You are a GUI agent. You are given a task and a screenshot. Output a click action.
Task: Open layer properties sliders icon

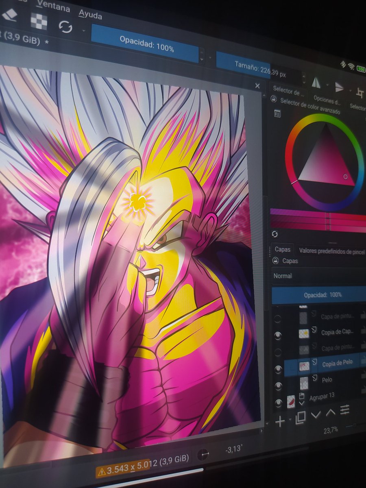pyautogui.click(x=345, y=409)
